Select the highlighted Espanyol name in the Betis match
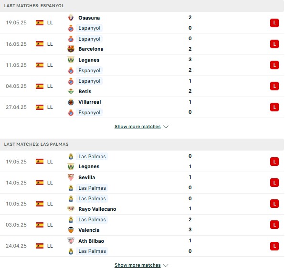 coord(89,81)
